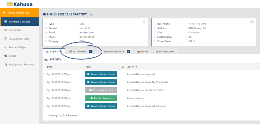Click the person icon in contact card
The width and height of the screenshot is (260, 124).
click(x=144, y=22)
